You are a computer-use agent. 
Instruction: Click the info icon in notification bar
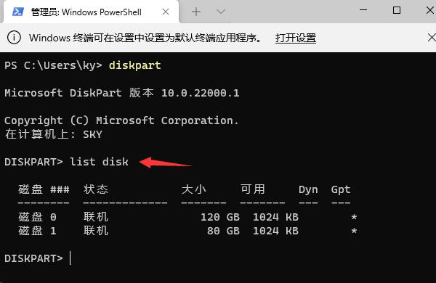pos(14,38)
